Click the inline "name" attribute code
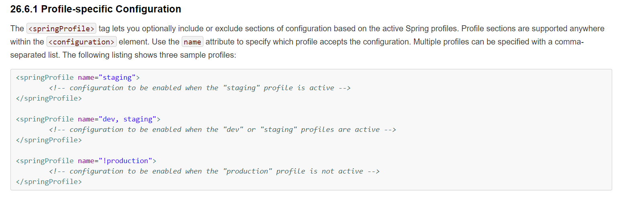This screenshot has width=621, height=200. click(192, 42)
